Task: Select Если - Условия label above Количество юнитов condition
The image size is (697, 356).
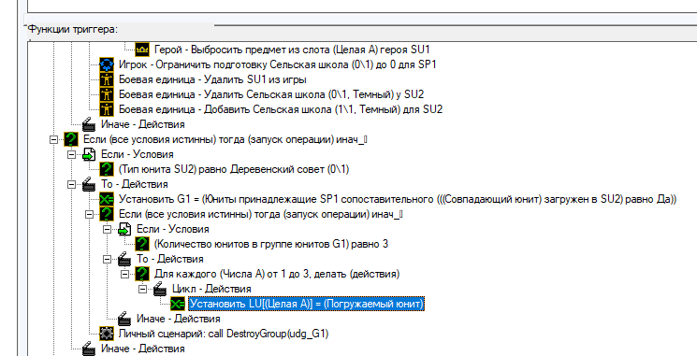Action: pos(172,230)
